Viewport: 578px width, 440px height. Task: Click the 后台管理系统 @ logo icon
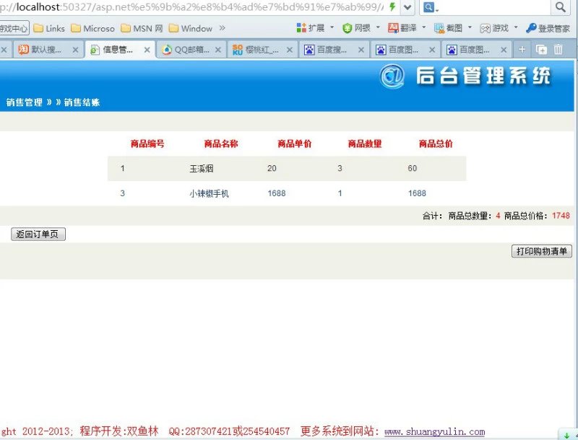392,76
